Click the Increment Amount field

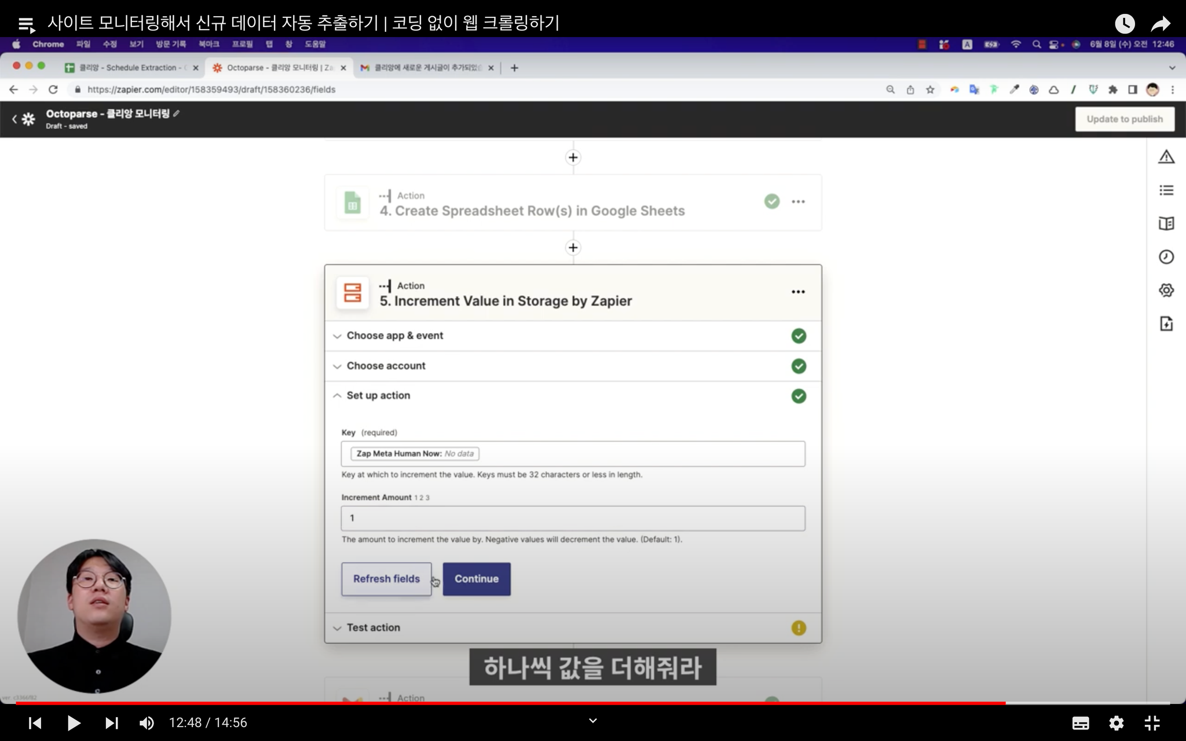tap(573, 518)
